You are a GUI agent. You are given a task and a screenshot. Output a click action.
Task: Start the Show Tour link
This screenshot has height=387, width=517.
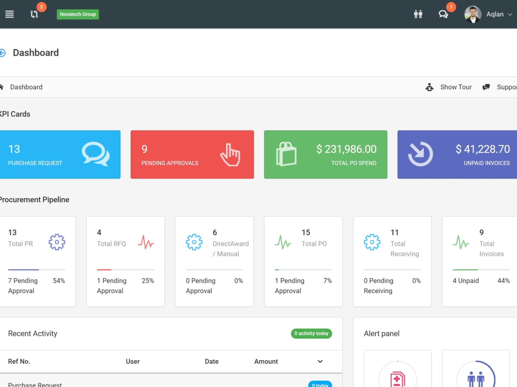point(456,87)
